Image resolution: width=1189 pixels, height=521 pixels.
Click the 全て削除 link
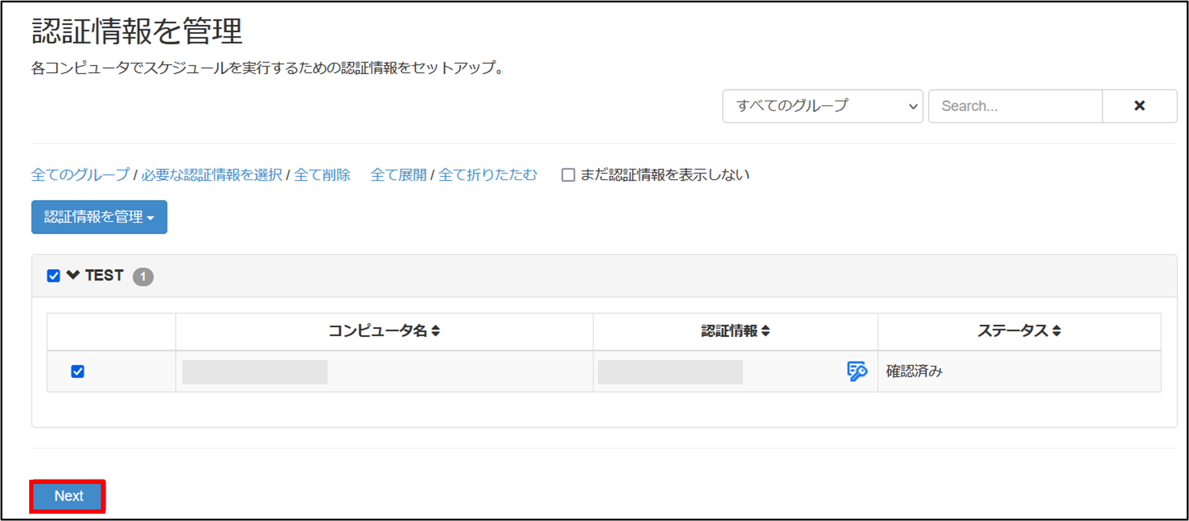tap(323, 175)
